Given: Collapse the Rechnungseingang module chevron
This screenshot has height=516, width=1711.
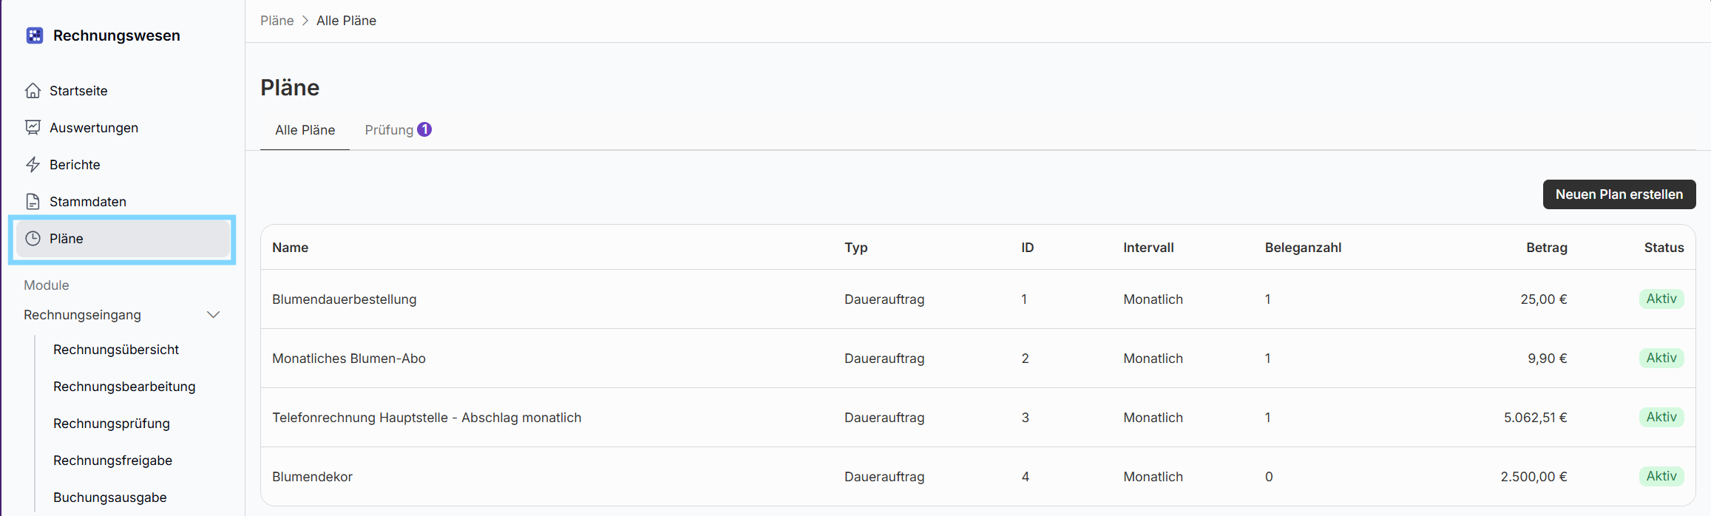Looking at the screenshot, I should [x=213, y=315].
